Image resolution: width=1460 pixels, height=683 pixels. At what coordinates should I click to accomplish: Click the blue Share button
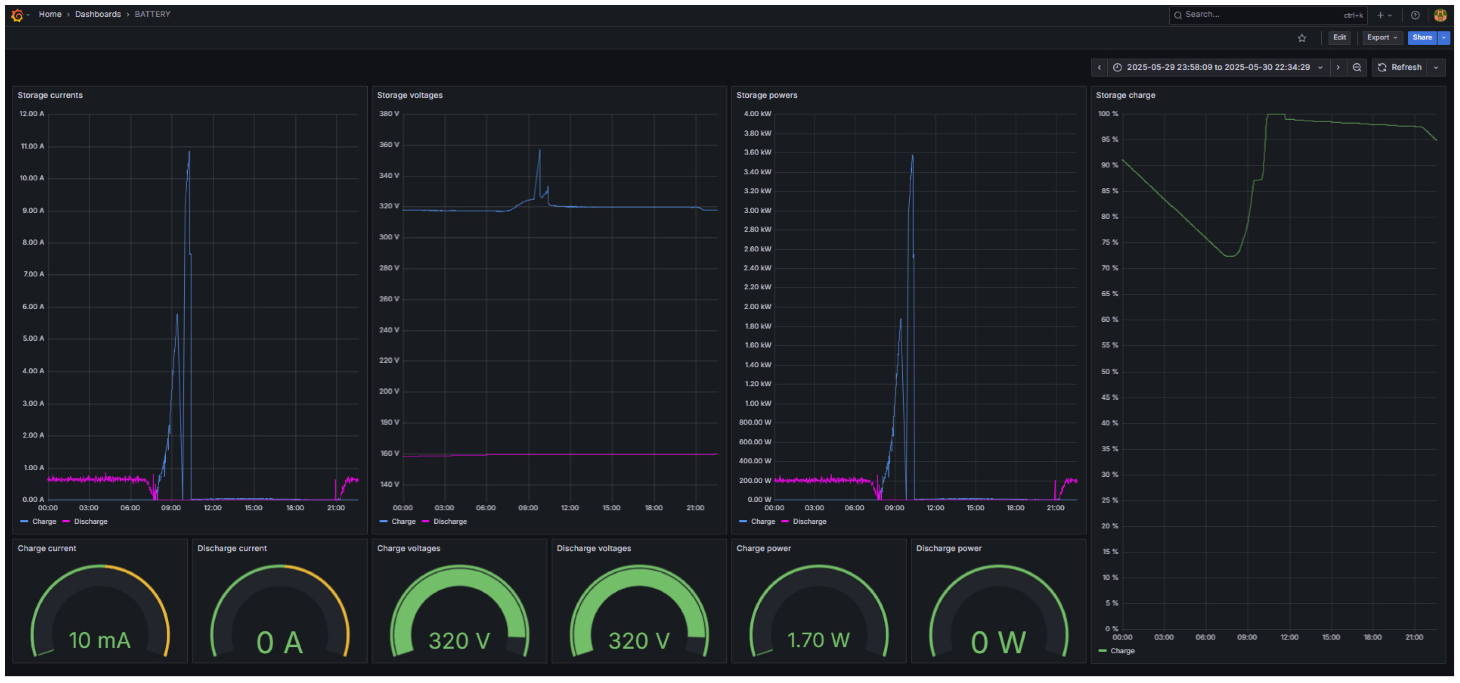pos(1422,38)
